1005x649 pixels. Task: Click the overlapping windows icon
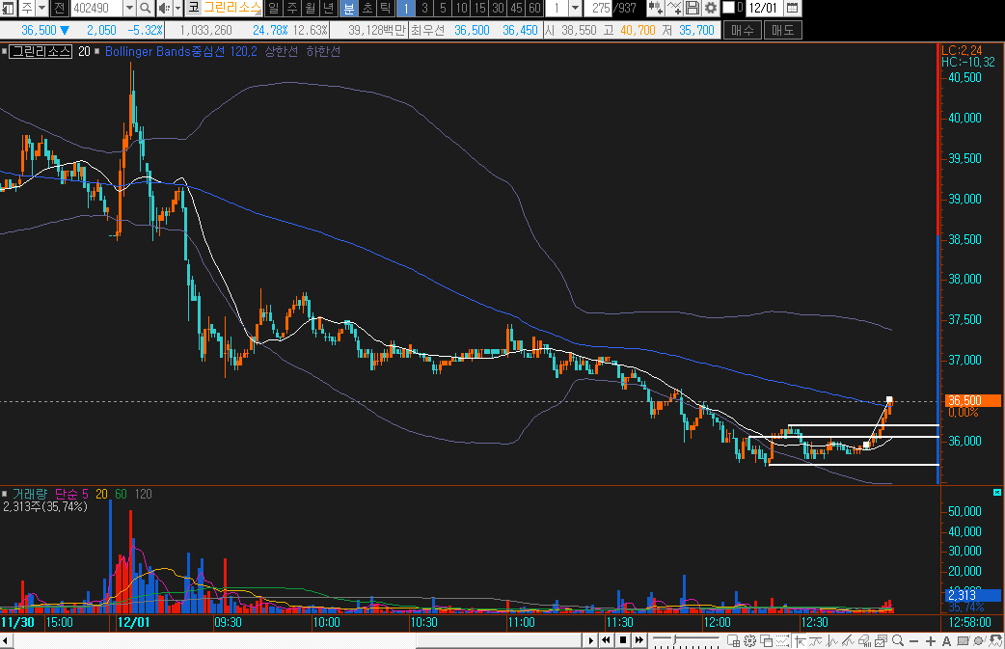click(x=766, y=640)
